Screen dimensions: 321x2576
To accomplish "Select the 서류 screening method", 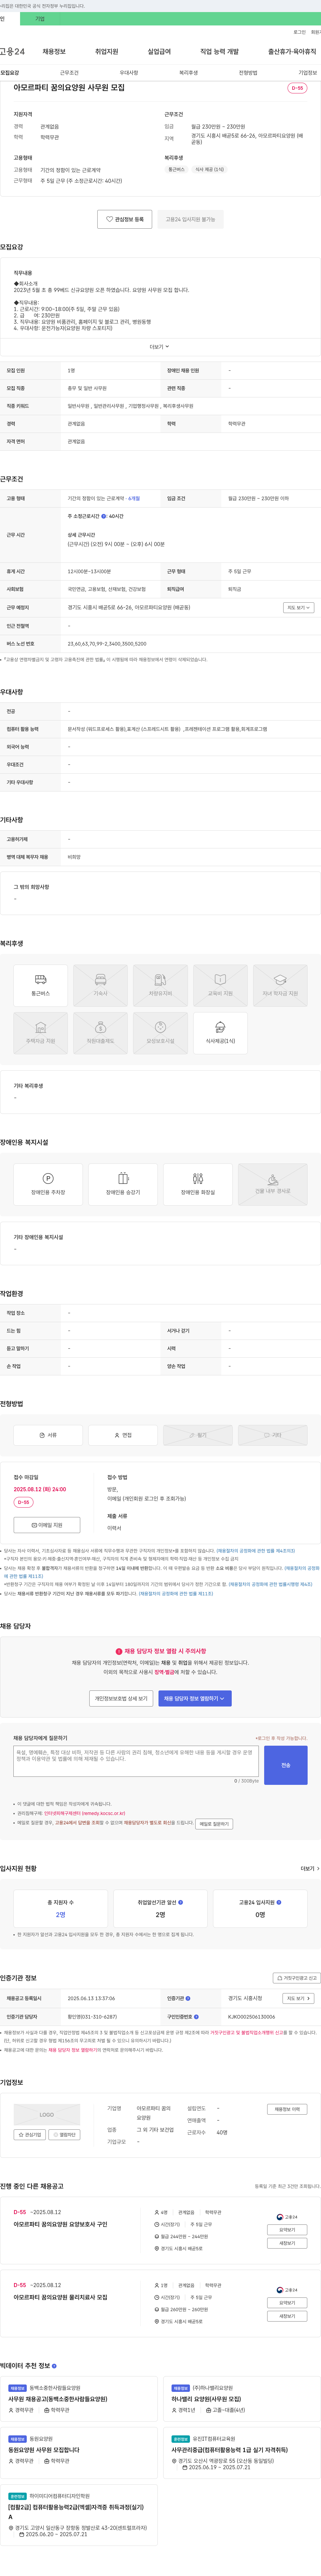I will [x=48, y=1435].
